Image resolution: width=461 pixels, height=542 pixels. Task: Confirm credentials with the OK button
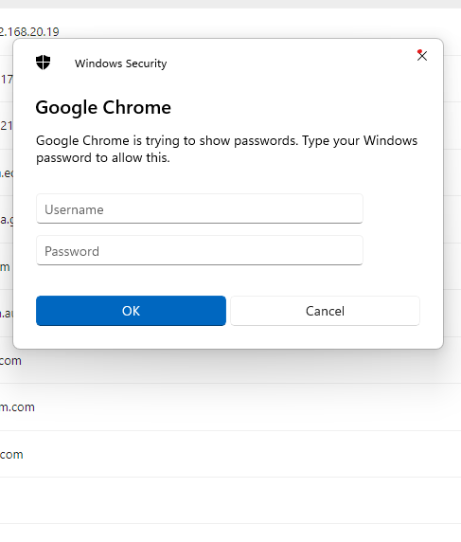(131, 311)
